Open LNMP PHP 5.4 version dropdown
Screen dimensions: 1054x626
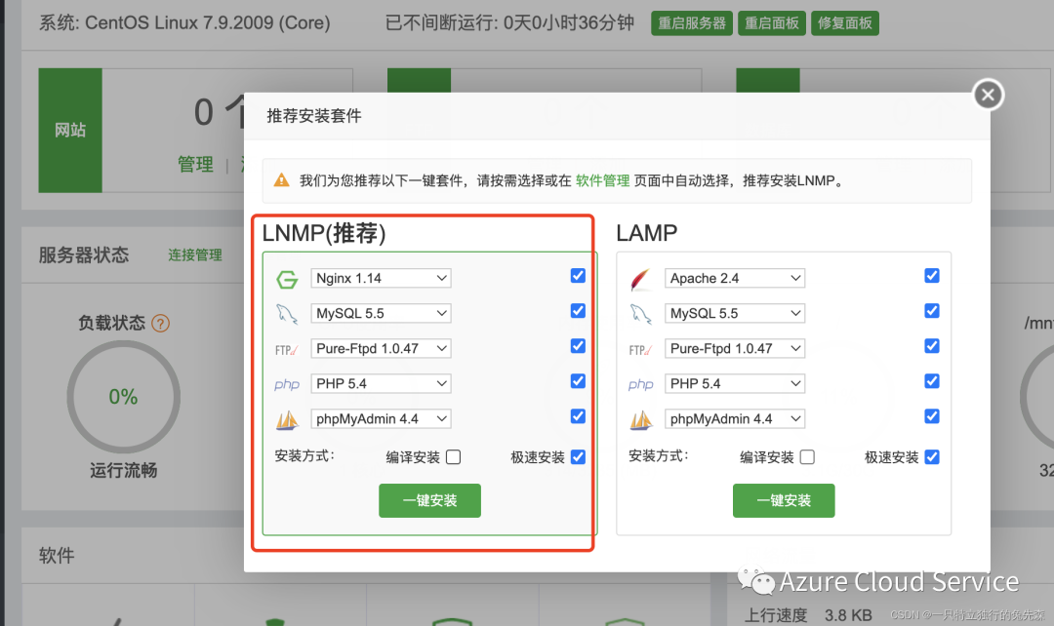(381, 383)
